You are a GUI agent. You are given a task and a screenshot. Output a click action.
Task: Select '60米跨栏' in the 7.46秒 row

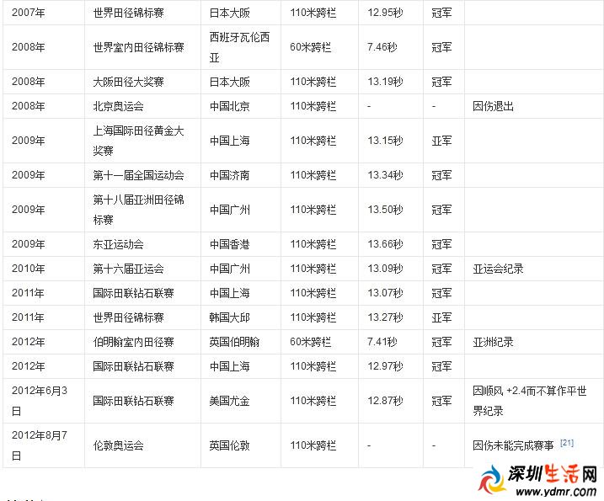tap(311, 47)
